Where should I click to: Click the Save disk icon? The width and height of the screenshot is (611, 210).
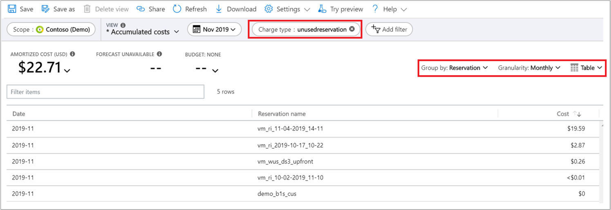click(x=12, y=9)
